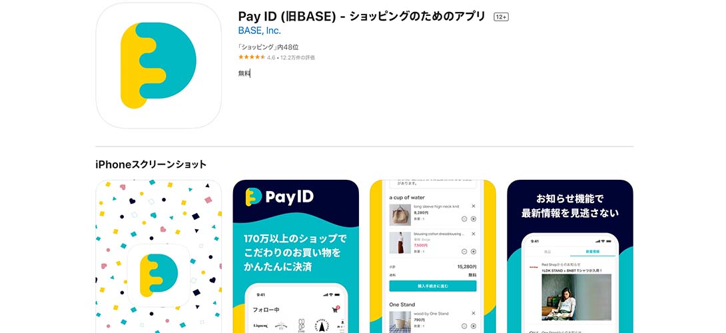This screenshot has width=726, height=333.
Task: Select the 新着情報 tab in screenshot
Action: (593, 252)
